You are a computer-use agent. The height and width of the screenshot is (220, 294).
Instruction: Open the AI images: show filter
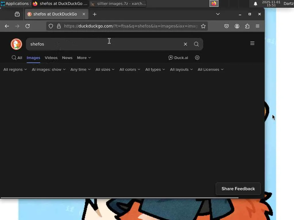[49, 69]
